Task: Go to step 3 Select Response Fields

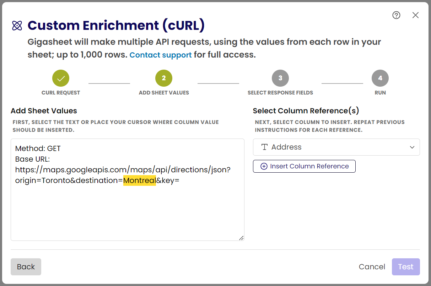Action: [x=280, y=78]
